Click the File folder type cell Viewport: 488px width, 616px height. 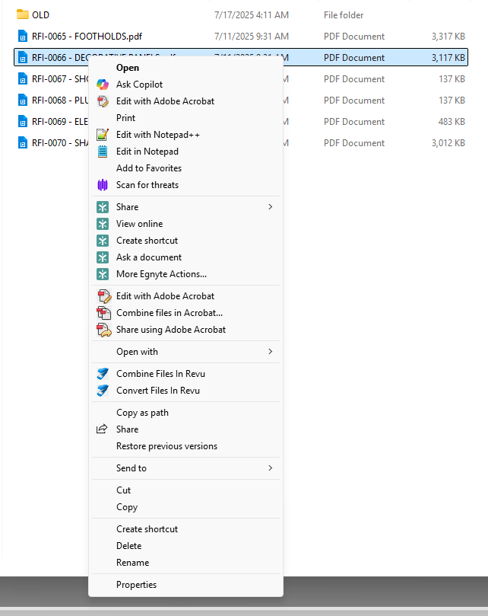click(x=344, y=15)
